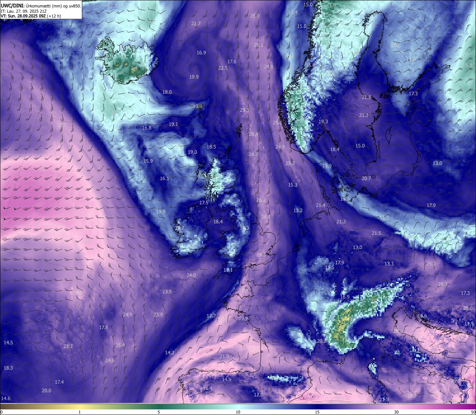Click the 19.3 value on the map
This screenshot has width=476, height=415.
coord(323,122)
